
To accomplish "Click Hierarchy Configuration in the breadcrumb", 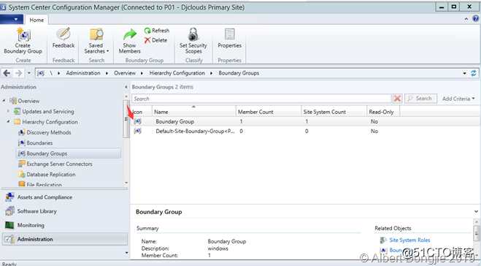I will pyautogui.click(x=177, y=73).
